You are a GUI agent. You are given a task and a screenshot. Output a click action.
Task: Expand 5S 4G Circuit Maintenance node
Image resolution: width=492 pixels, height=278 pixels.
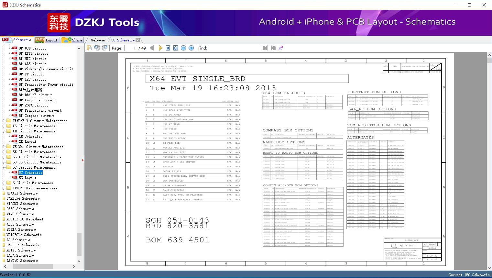(x=4, y=157)
